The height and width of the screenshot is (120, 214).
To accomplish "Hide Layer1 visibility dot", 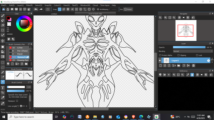I will pyautogui.click(x=160, y=61).
